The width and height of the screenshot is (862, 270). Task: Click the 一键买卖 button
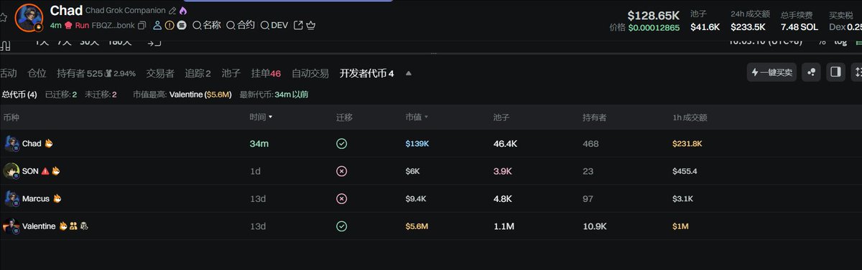(x=771, y=72)
